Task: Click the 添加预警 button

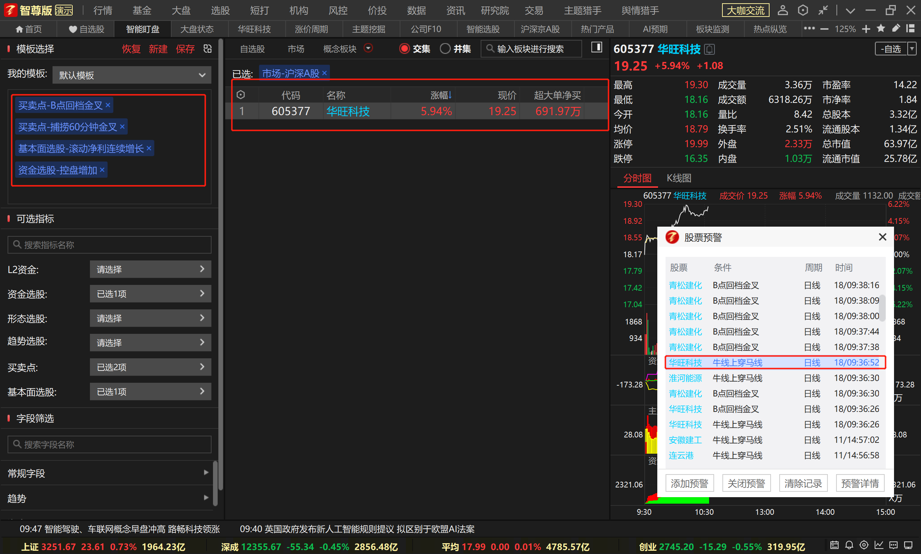Action: [x=690, y=483]
